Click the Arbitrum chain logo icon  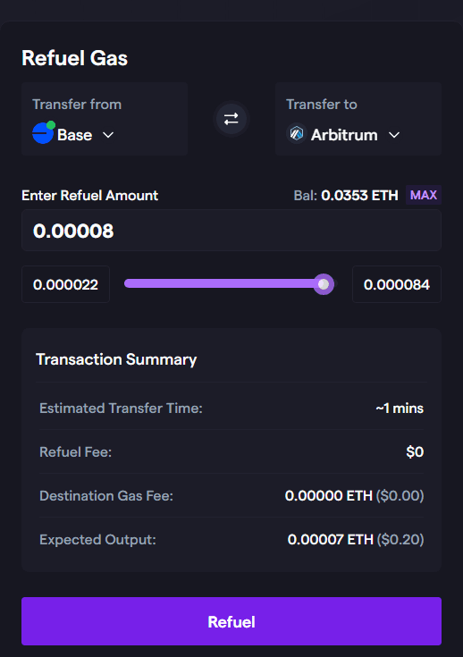pyautogui.click(x=297, y=134)
